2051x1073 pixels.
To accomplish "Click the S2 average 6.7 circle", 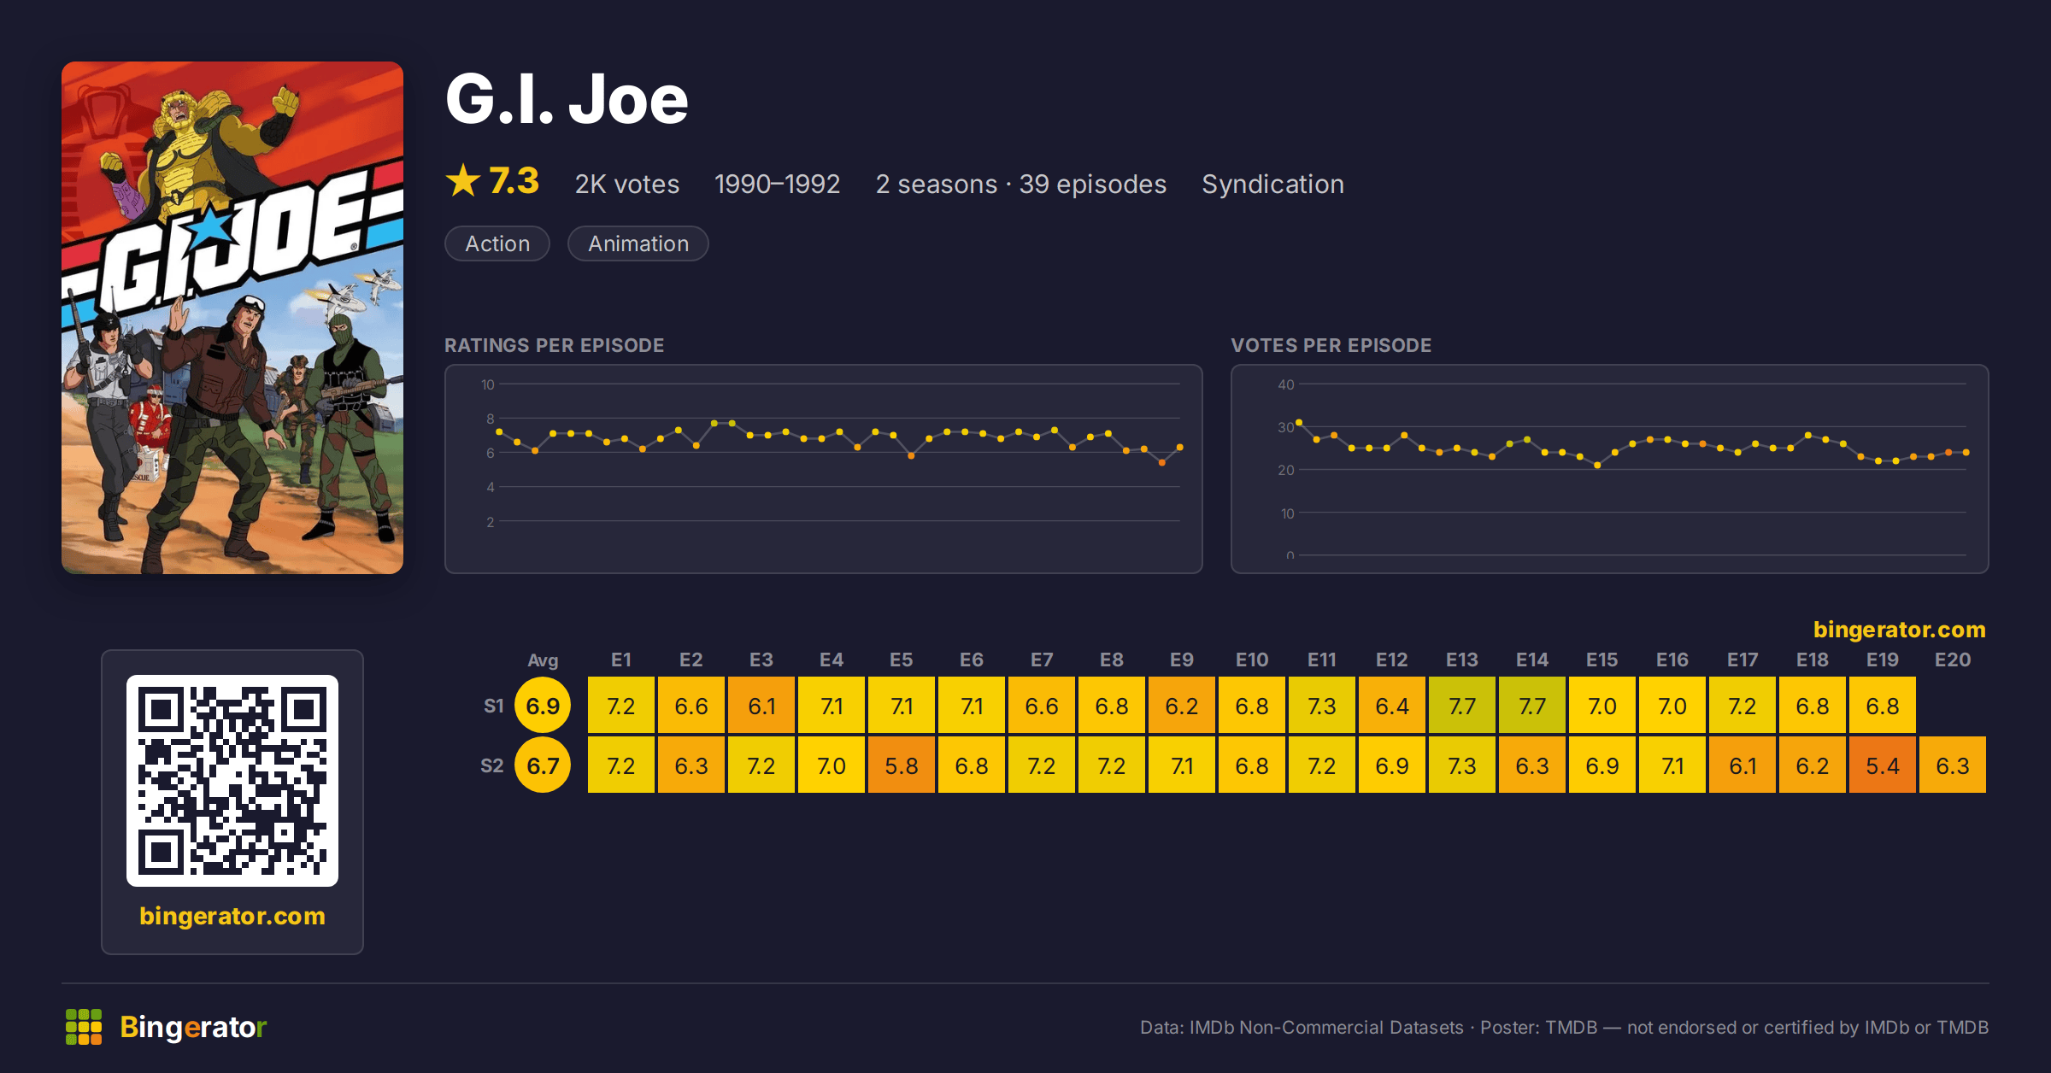I will click(x=543, y=765).
